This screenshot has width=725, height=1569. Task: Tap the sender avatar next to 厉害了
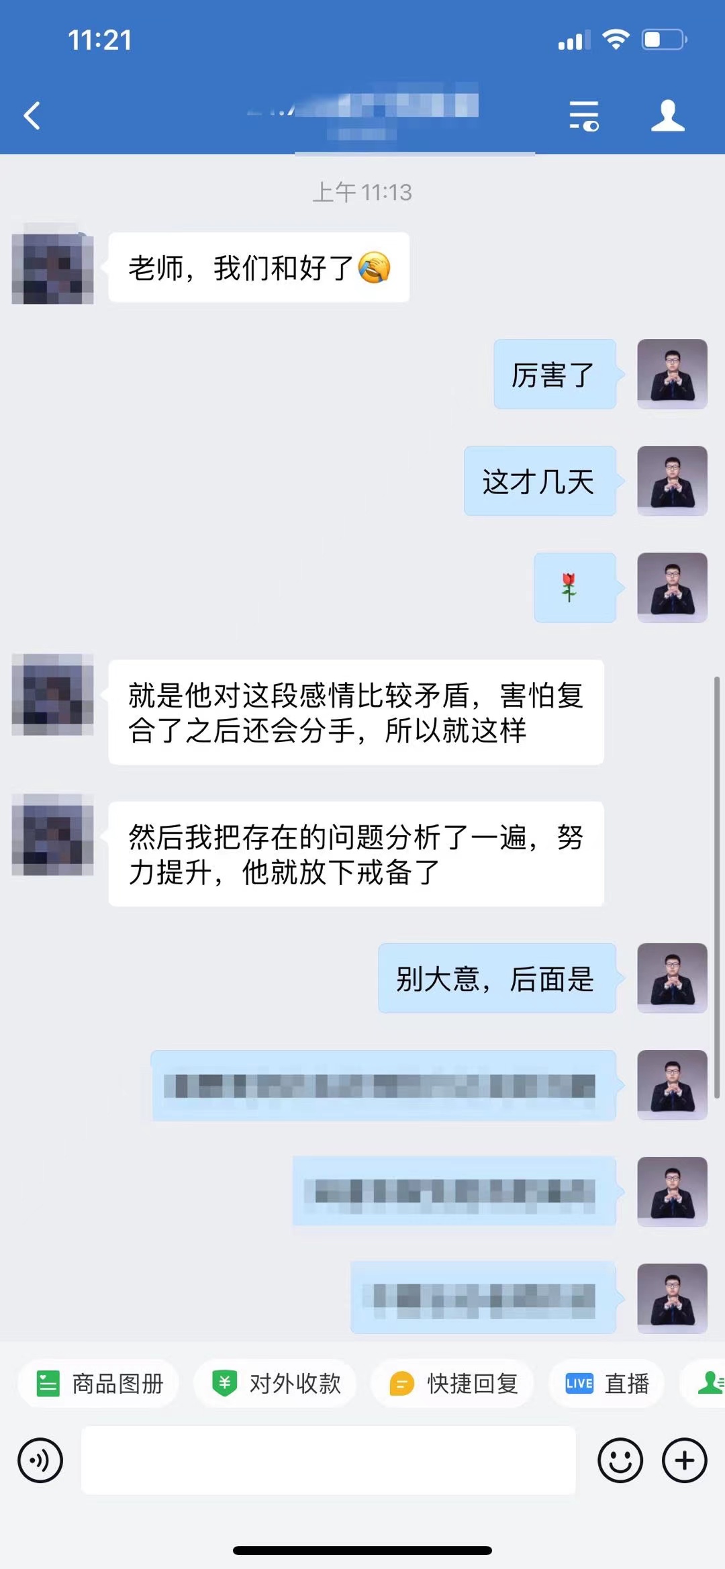[x=672, y=374]
